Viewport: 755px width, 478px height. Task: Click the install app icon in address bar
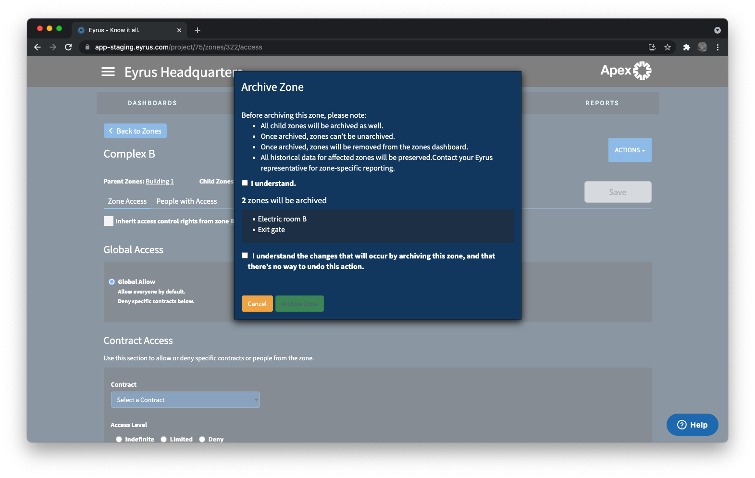[652, 47]
